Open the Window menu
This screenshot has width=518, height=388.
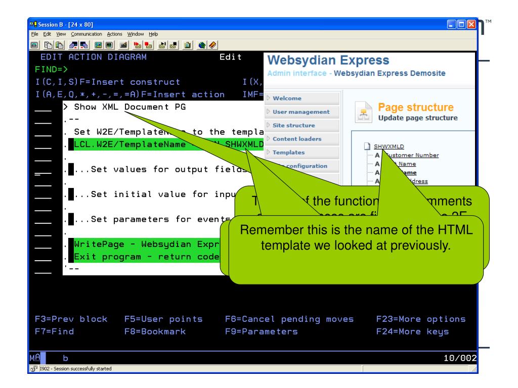[136, 34]
